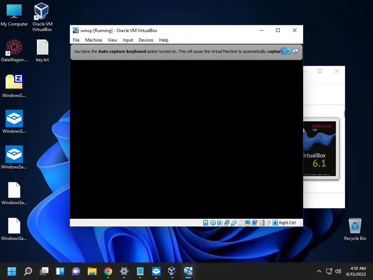Click the virtualization 'V' indicator in status bar

click(262, 223)
